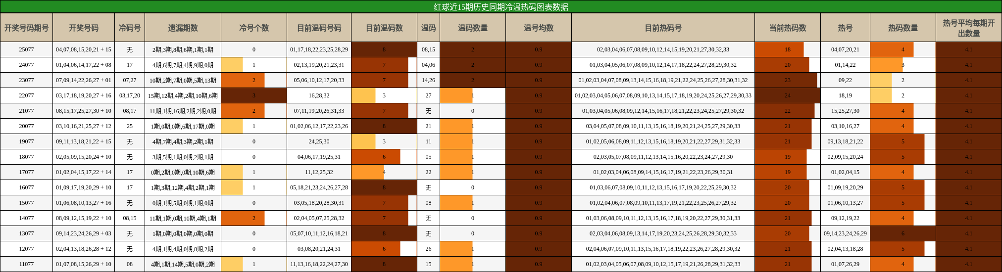1002x272 pixels.
Task: Click omission cell 4期,1期,14期,5期,0期,2期
Action: click(x=183, y=264)
